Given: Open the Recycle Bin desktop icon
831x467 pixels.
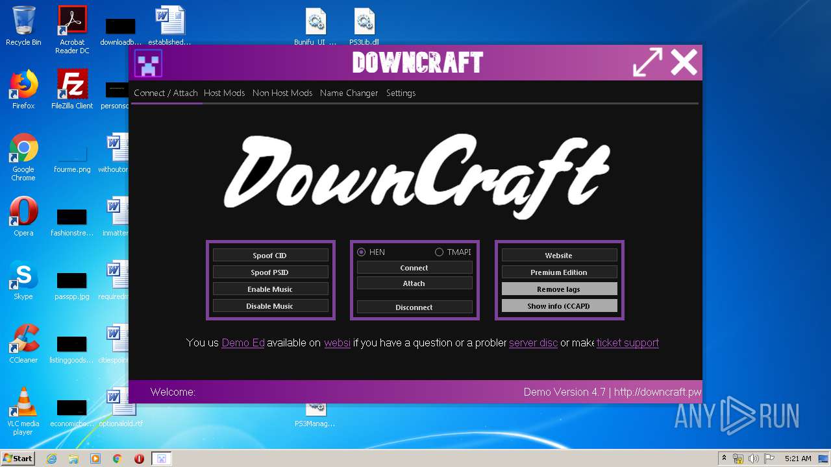Looking at the screenshot, I should [23, 26].
